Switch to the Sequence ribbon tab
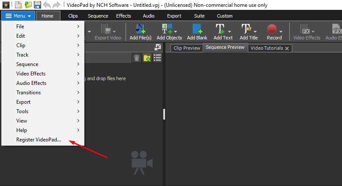This screenshot has height=186, width=342. pyautogui.click(x=98, y=16)
